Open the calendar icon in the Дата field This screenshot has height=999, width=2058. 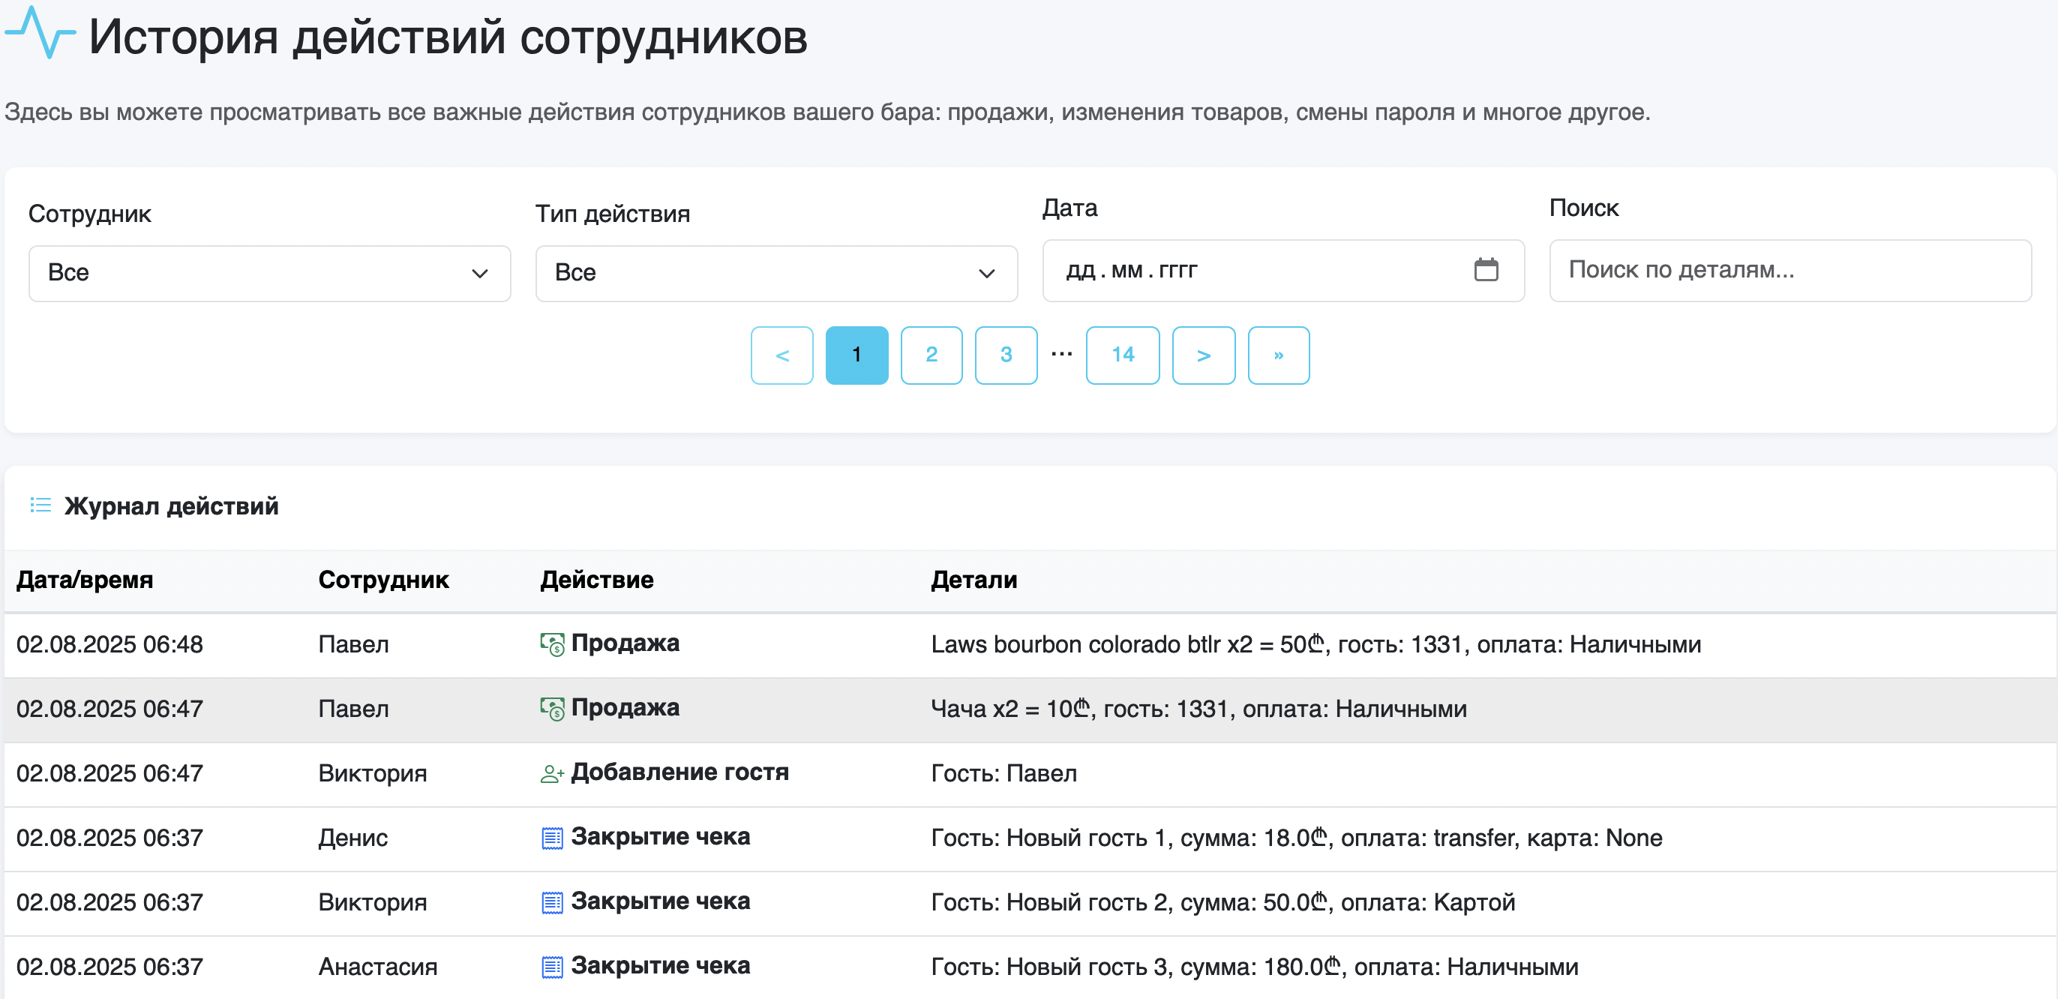(1486, 271)
